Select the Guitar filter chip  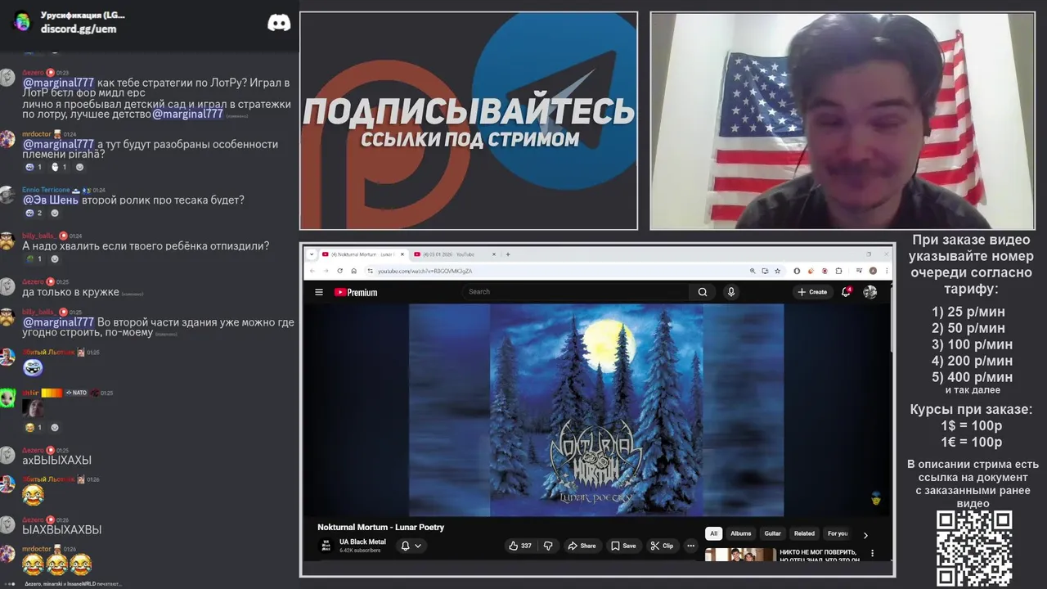pos(773,533)
